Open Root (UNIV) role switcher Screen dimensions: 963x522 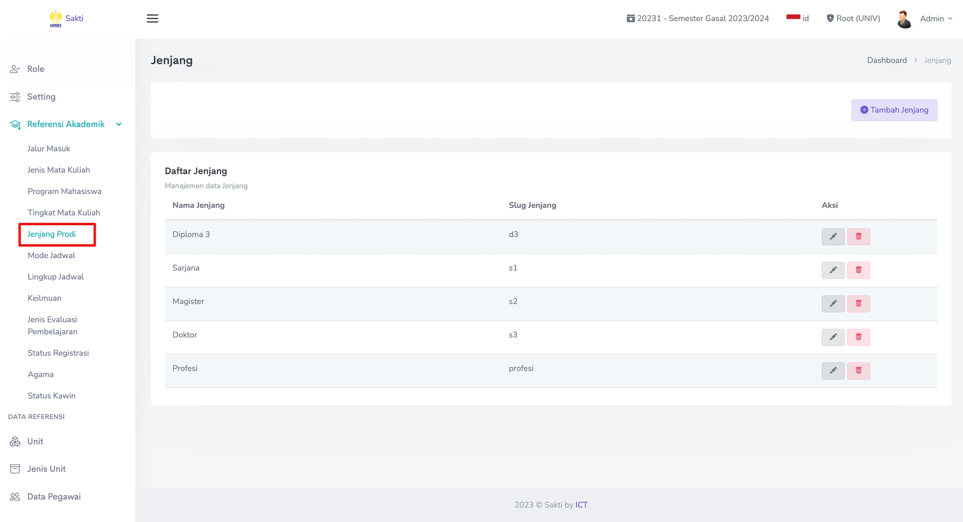[x=853, y=18]
